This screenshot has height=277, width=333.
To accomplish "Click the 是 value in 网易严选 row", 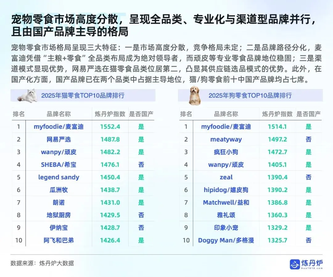I will pos(141,140).
